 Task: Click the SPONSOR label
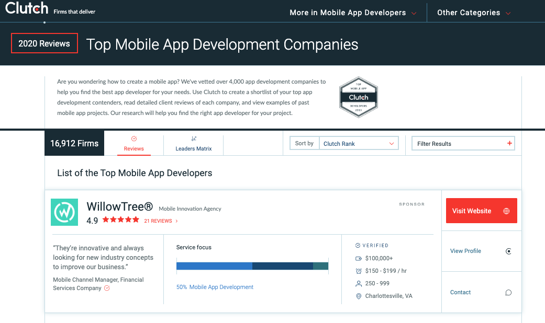coord(411,204)
